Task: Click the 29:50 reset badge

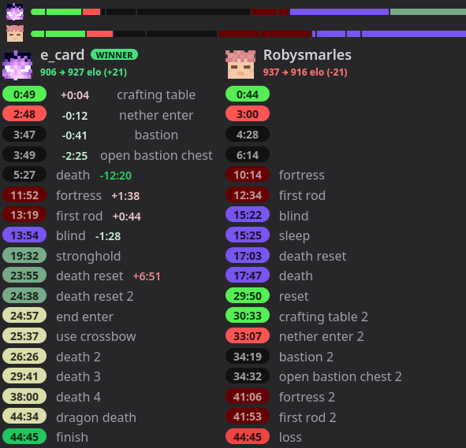Action: pos(248,296)
